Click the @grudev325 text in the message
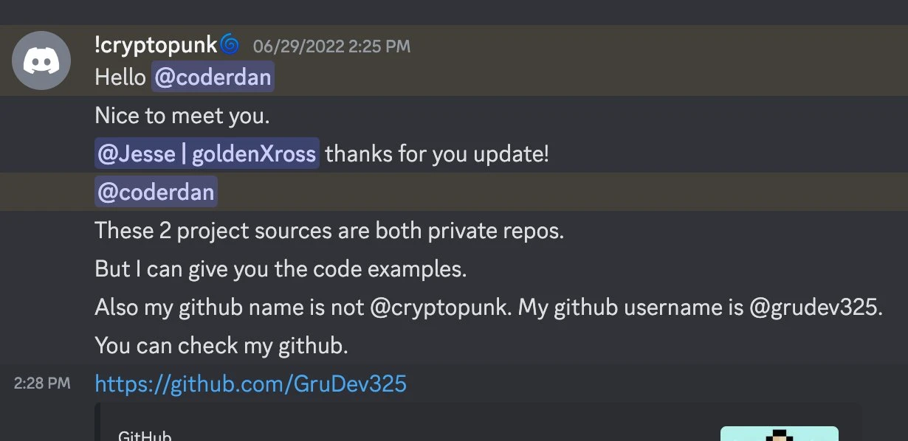Viewport: 908px width, 441px height. pyautogui.click(x=814, y=308)
